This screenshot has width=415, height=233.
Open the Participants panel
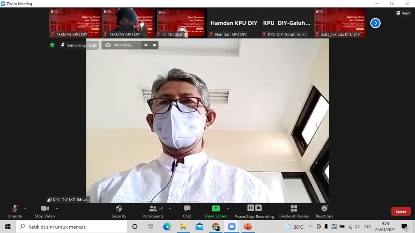[x=153, y=209]
